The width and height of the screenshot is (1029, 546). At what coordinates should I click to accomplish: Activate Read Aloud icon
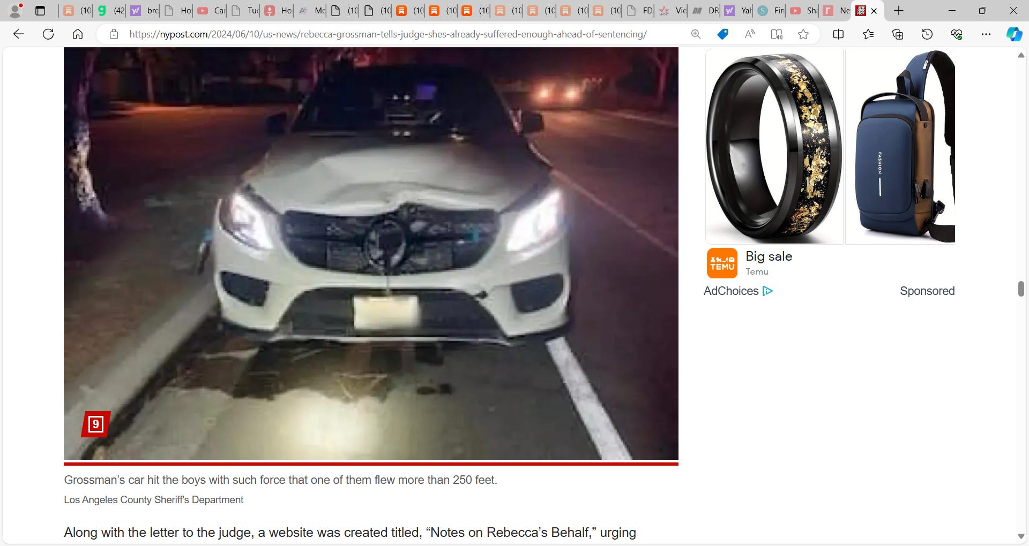point(750,34)
